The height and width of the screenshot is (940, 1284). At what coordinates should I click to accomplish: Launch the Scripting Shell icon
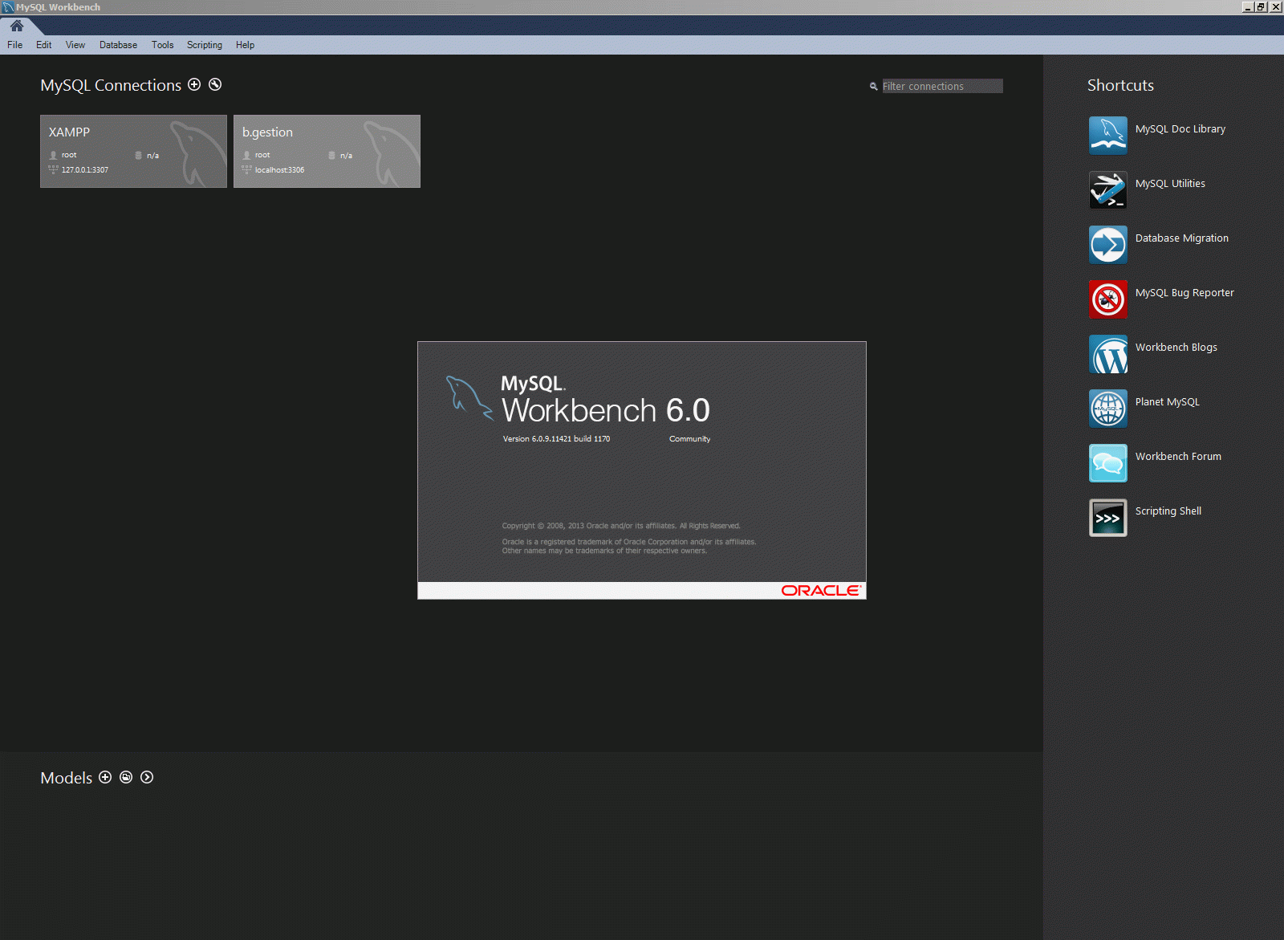pos(1108,518)
